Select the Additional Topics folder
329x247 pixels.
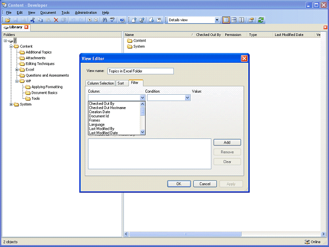click(x=39, y=52)
